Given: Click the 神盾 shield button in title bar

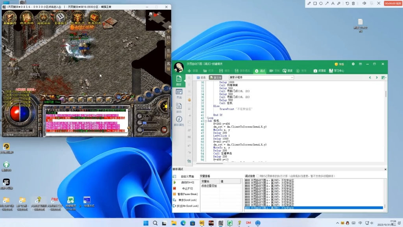Looking at the screenshot, I should tap(339, 64).
